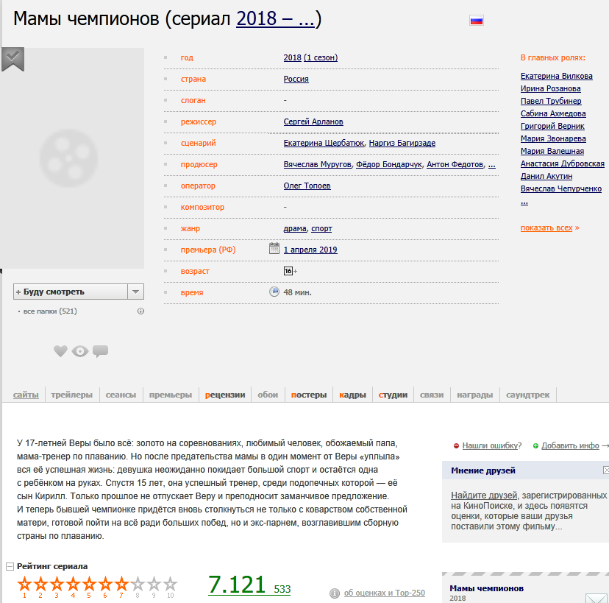This screenshot has height=603, width=609.
Task: Click the speech bubble comment icon
Action: click(101, 351)
